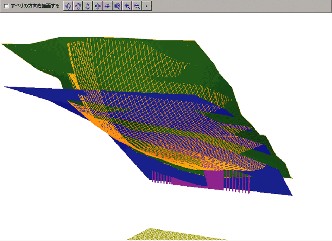Select the four-way pan arrows tool
Screen dimensions: 332x241
tap(98, 6)
